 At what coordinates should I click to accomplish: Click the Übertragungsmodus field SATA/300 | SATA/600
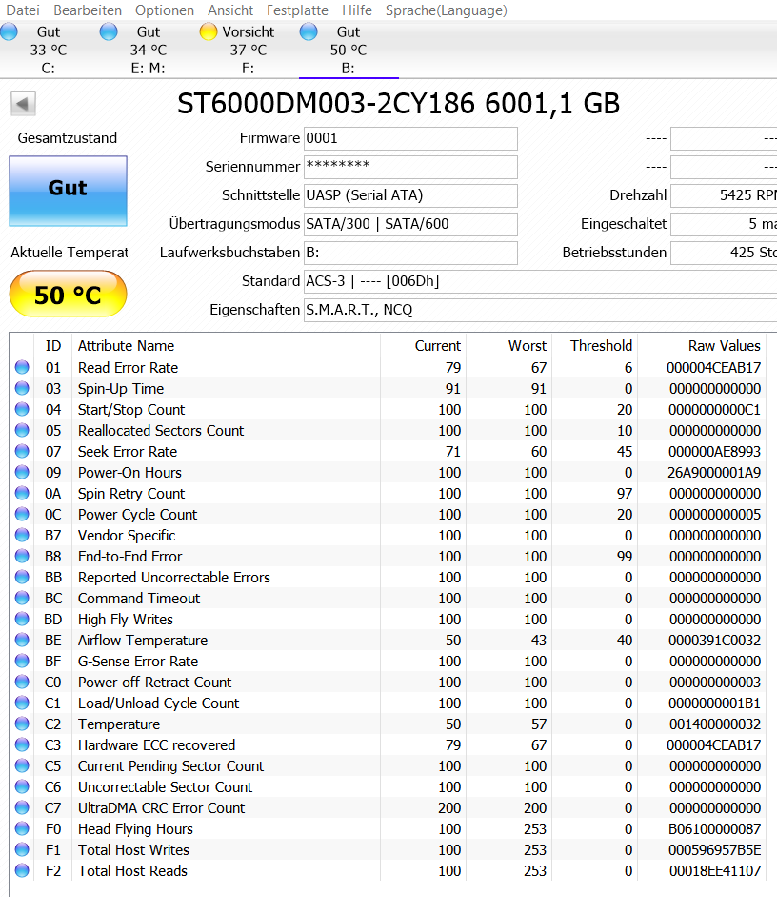tap(410, 224)
